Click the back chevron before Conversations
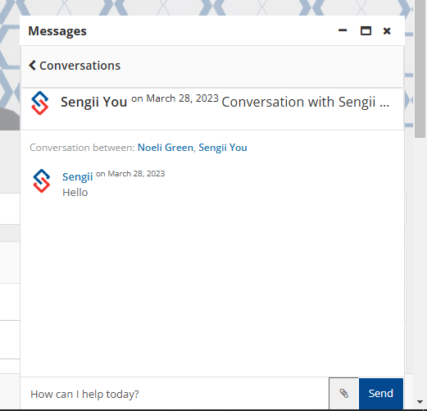The height and width of the screenshot is (411, 427). (32, 66)
